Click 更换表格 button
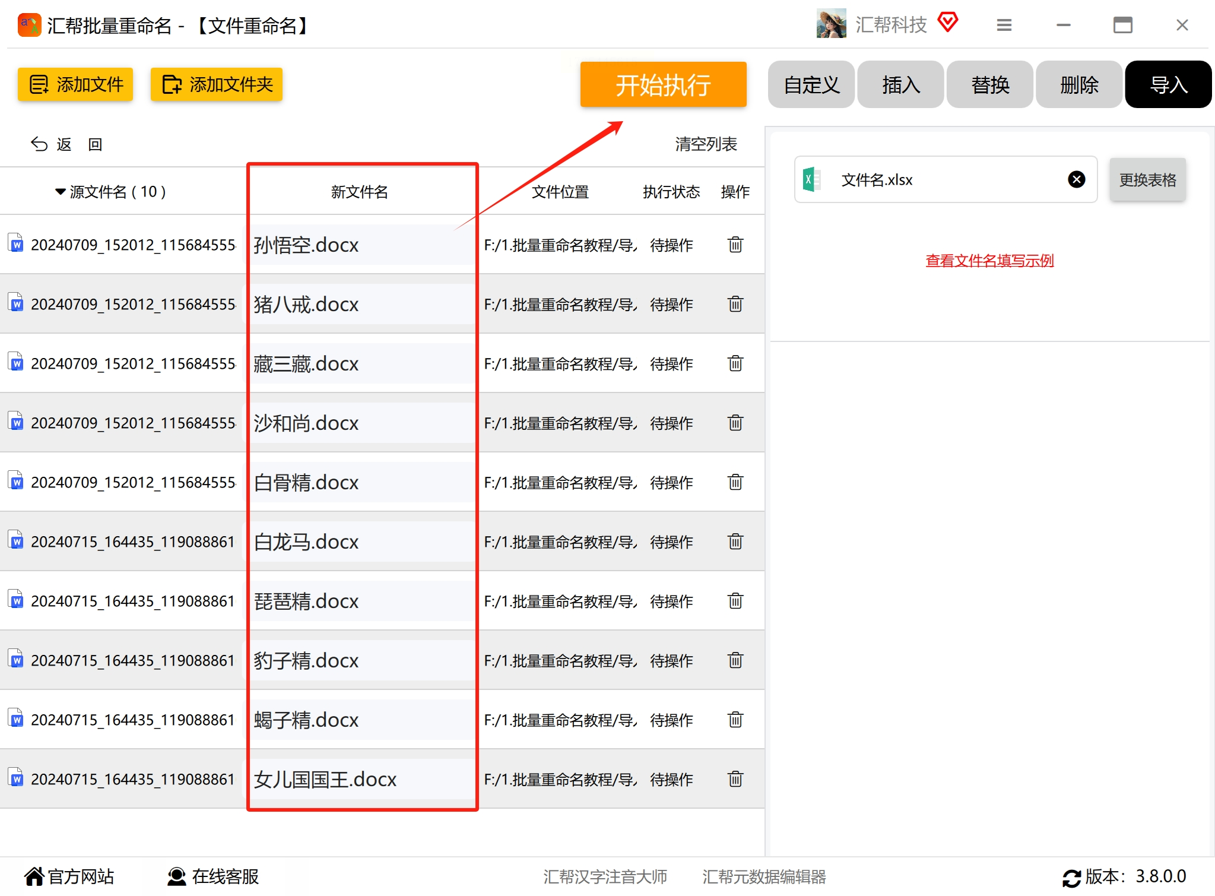The image size is (1215, 896). click(x=1147, y=180)
